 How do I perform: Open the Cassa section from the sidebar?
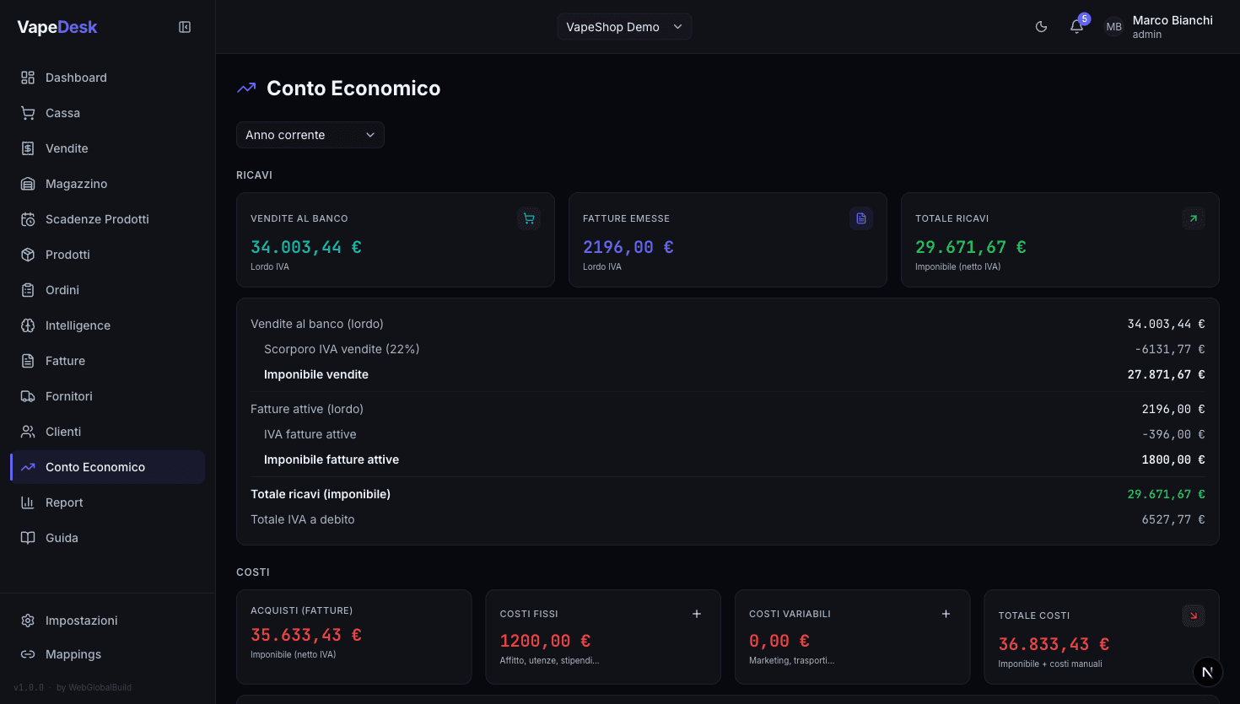(x=64, y=112)
